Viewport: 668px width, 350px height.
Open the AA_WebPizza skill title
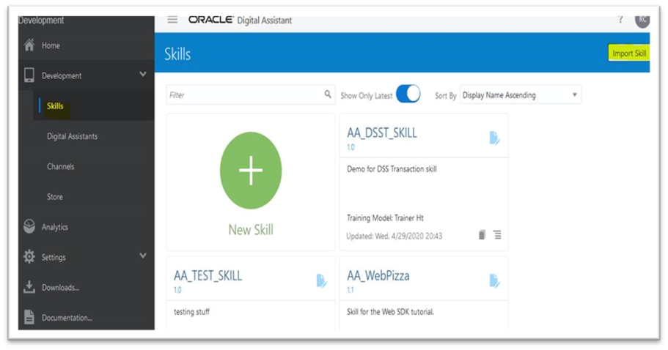pyautogui.click(x=378, y=275)
